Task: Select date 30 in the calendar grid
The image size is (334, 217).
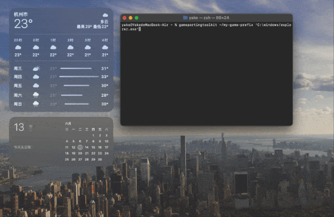Action: 100,159
